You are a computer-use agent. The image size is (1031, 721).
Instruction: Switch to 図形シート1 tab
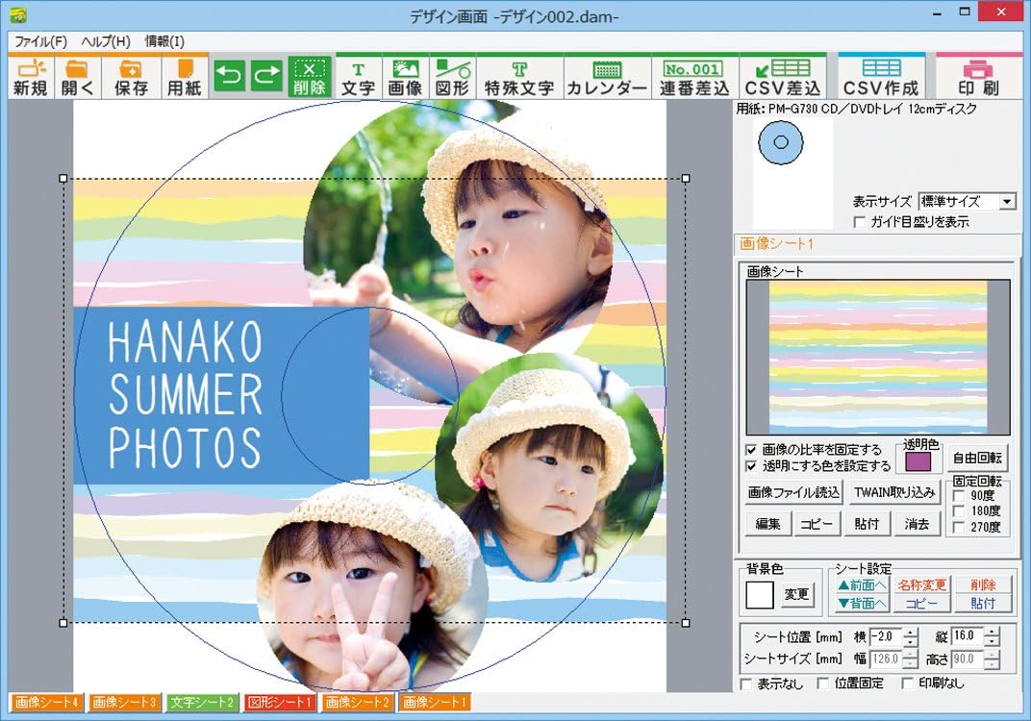point(280,702)
